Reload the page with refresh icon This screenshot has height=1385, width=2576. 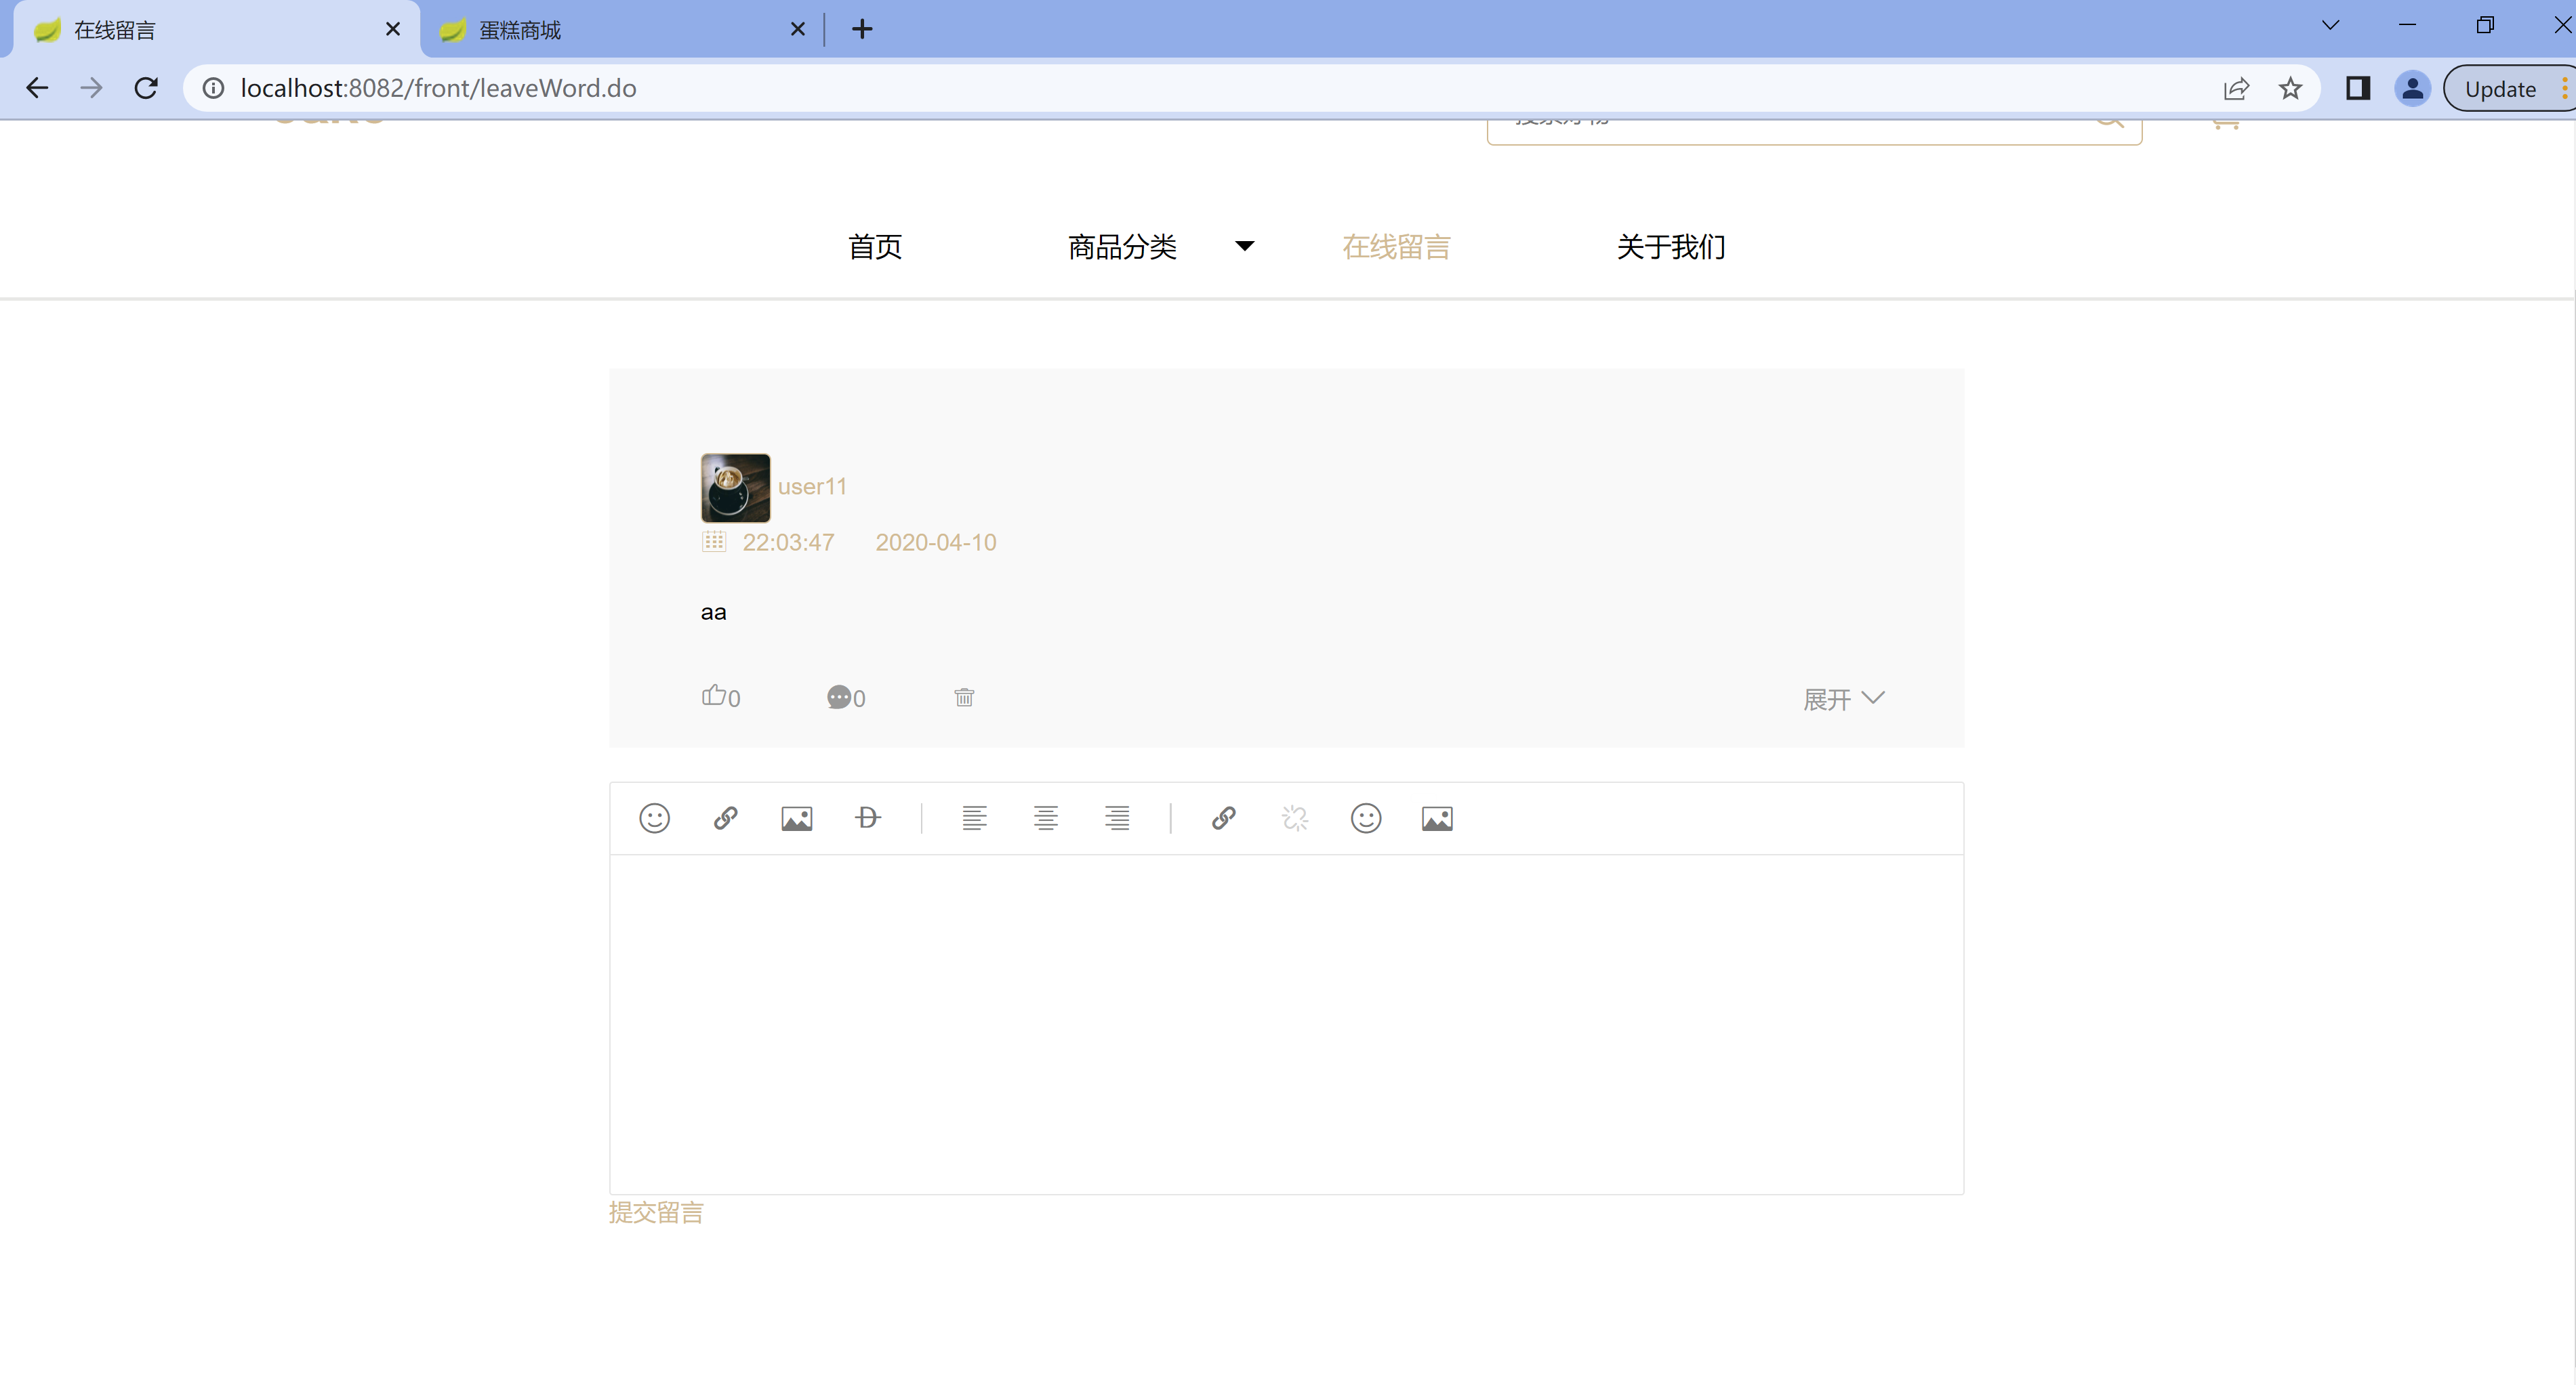pos(146,88)
